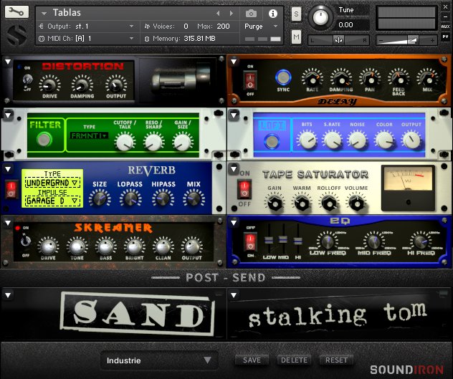Open the Reverb type UNDERGRND dropdown
The width and height of the screenshot is (453, 379).
[x=52, y=183]
